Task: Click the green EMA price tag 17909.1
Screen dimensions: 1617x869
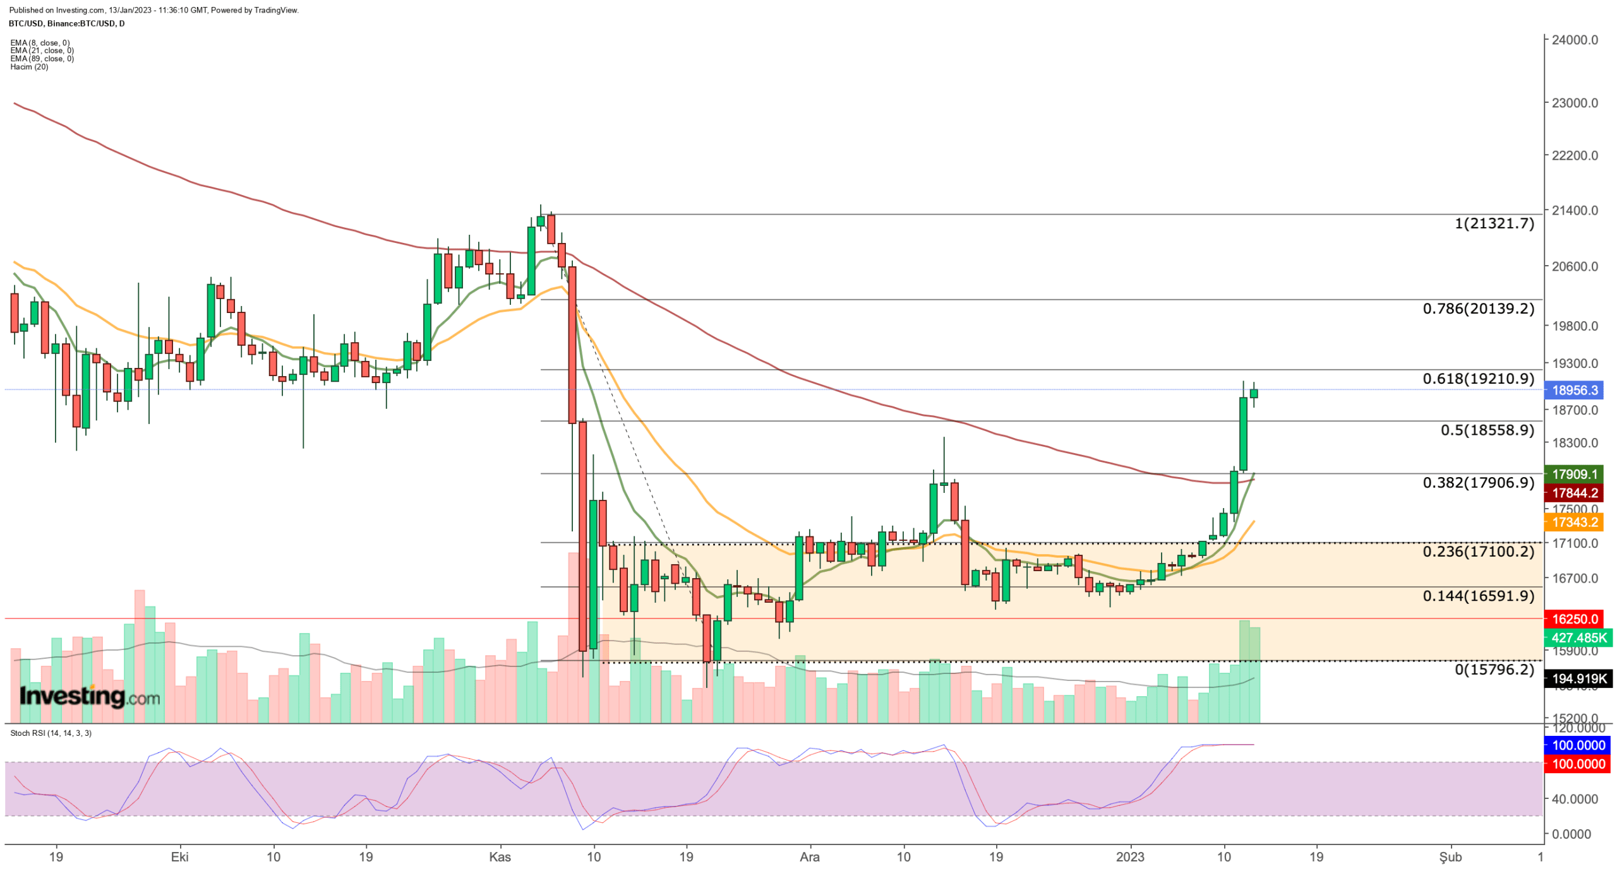Action: click(x=1573, y=473)
